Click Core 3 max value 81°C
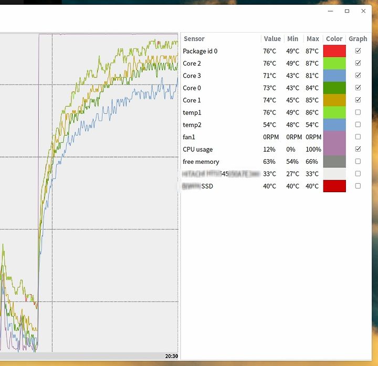 click(312, 76)
